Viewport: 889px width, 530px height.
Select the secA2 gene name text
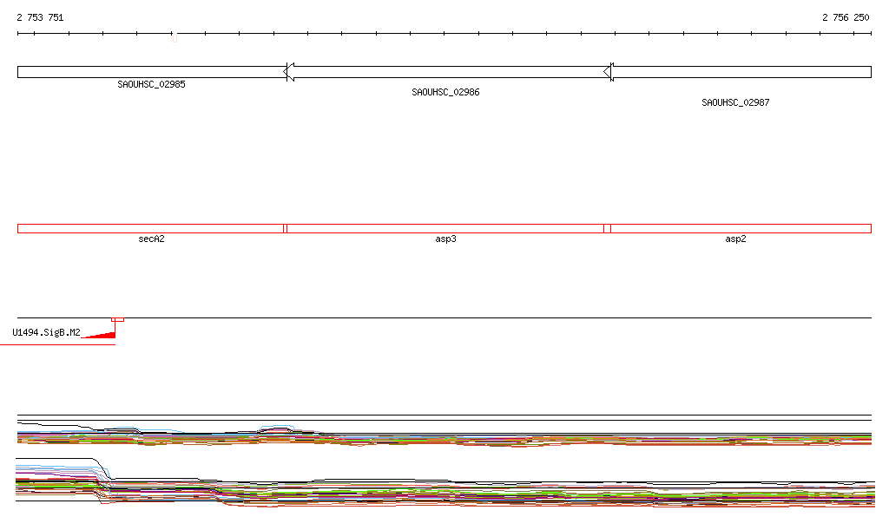(151, 239)
